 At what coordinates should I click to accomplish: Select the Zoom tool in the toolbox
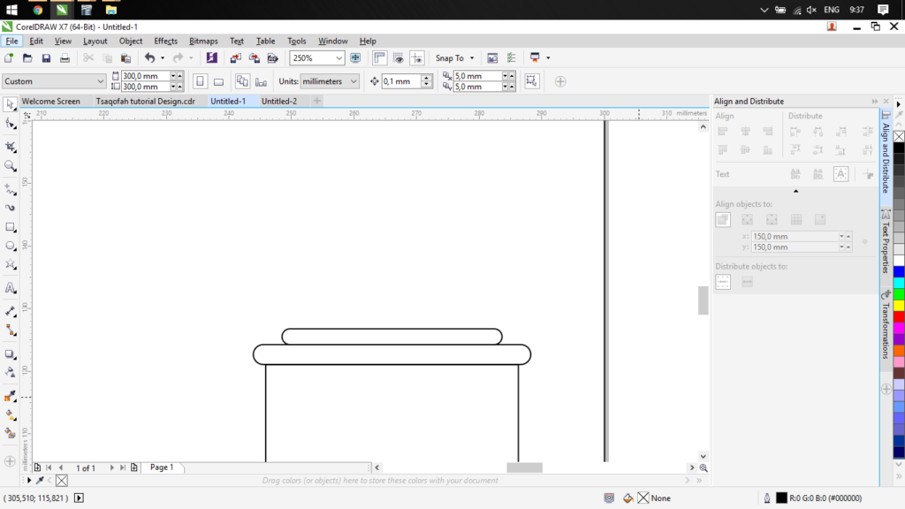point(11,166)
